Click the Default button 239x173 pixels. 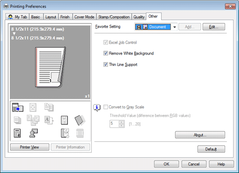click(211, 149)
